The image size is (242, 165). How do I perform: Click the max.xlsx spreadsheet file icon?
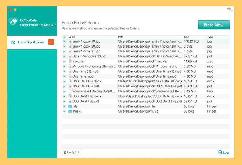[x=70, y=61]
